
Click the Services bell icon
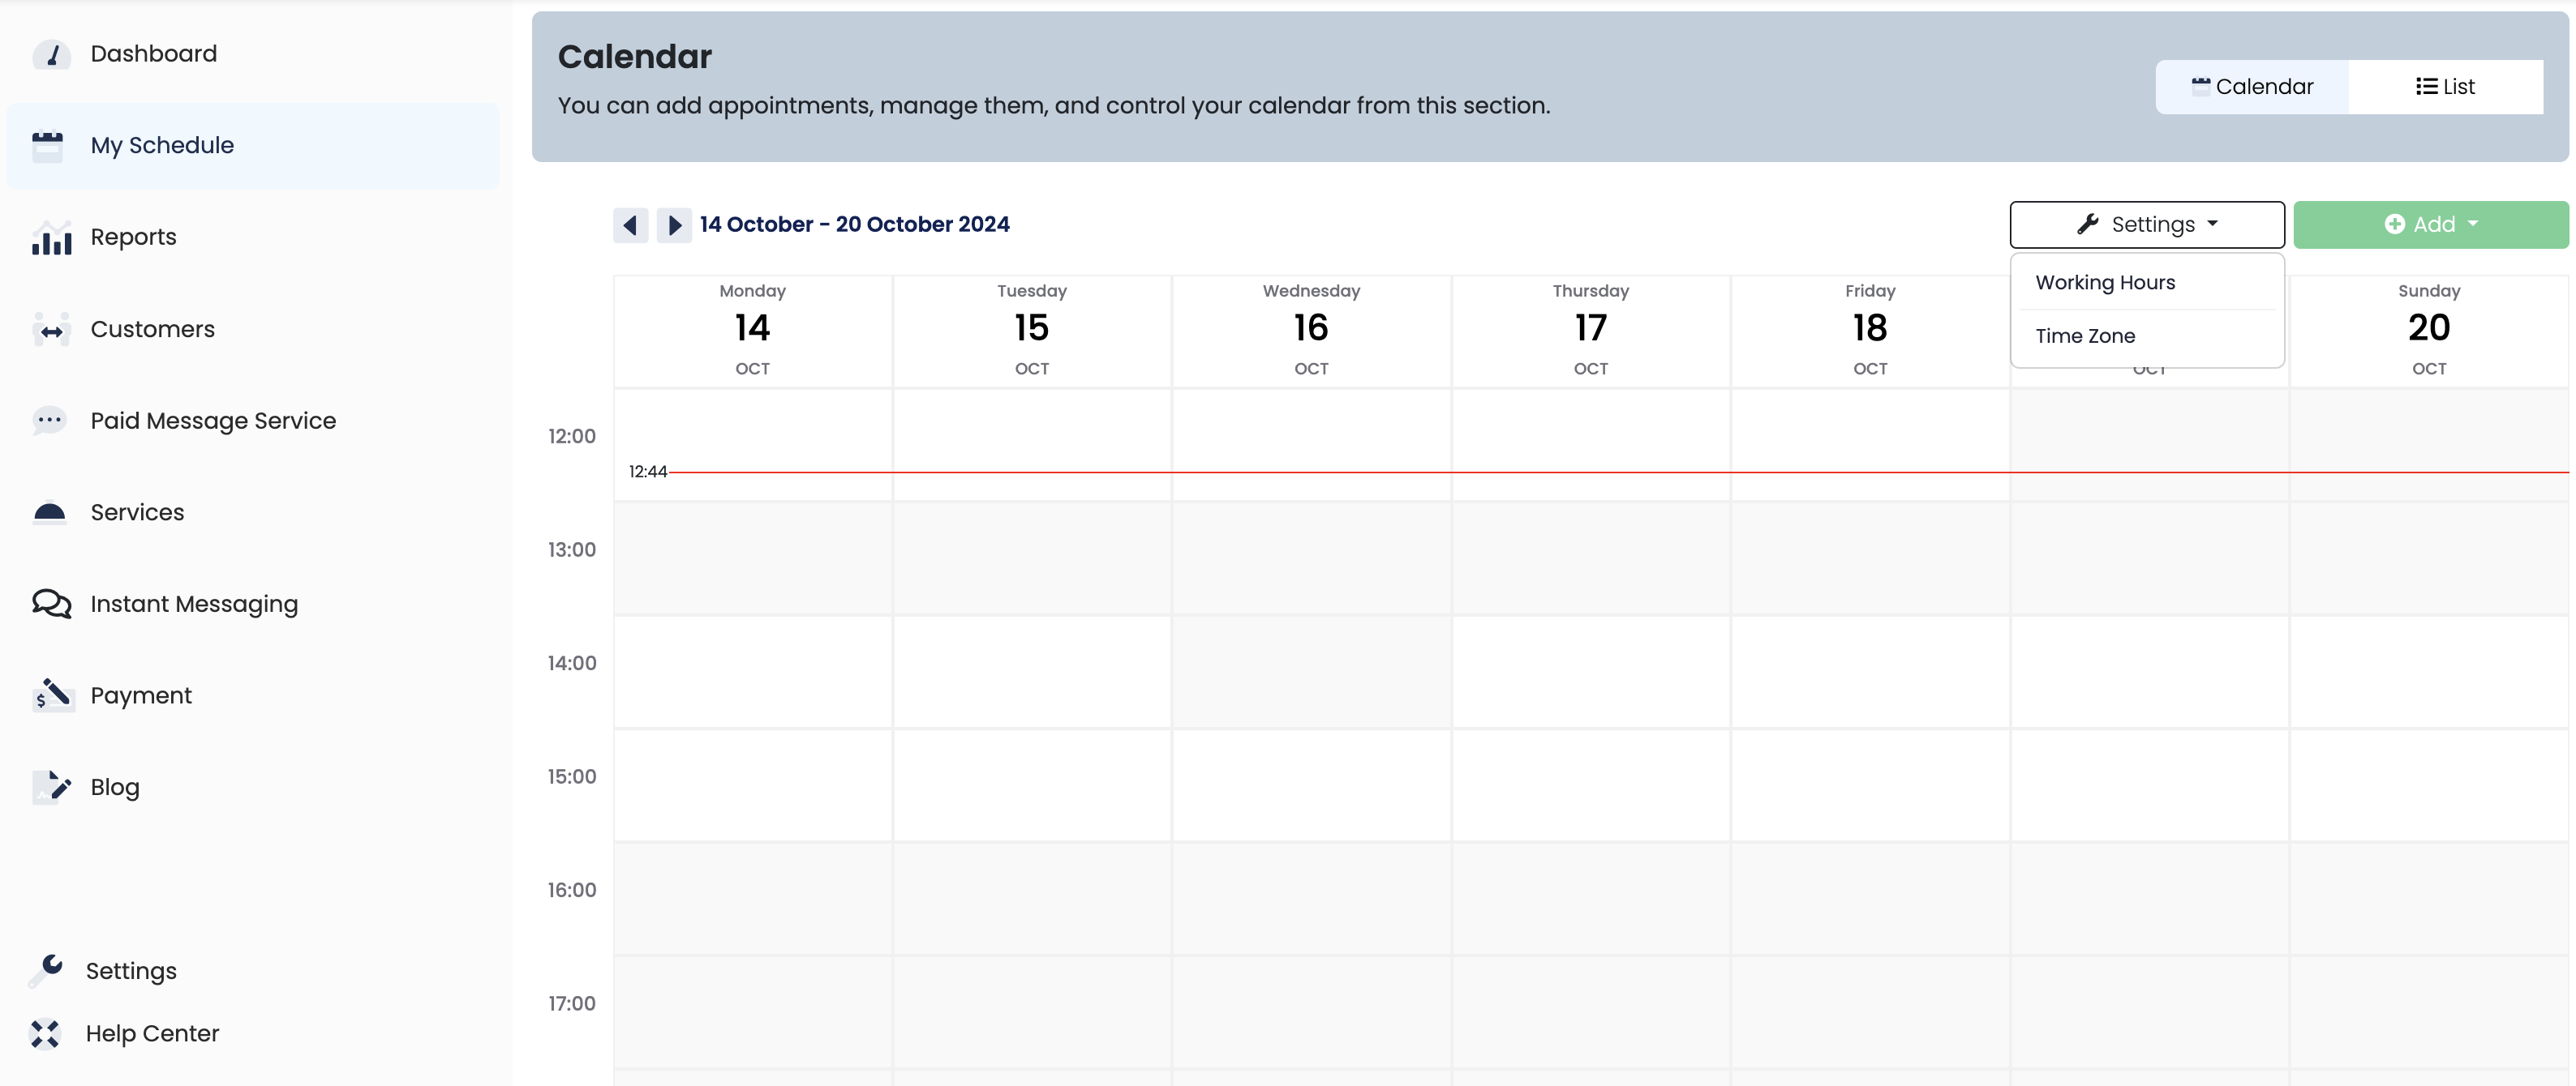pos(49,512)
